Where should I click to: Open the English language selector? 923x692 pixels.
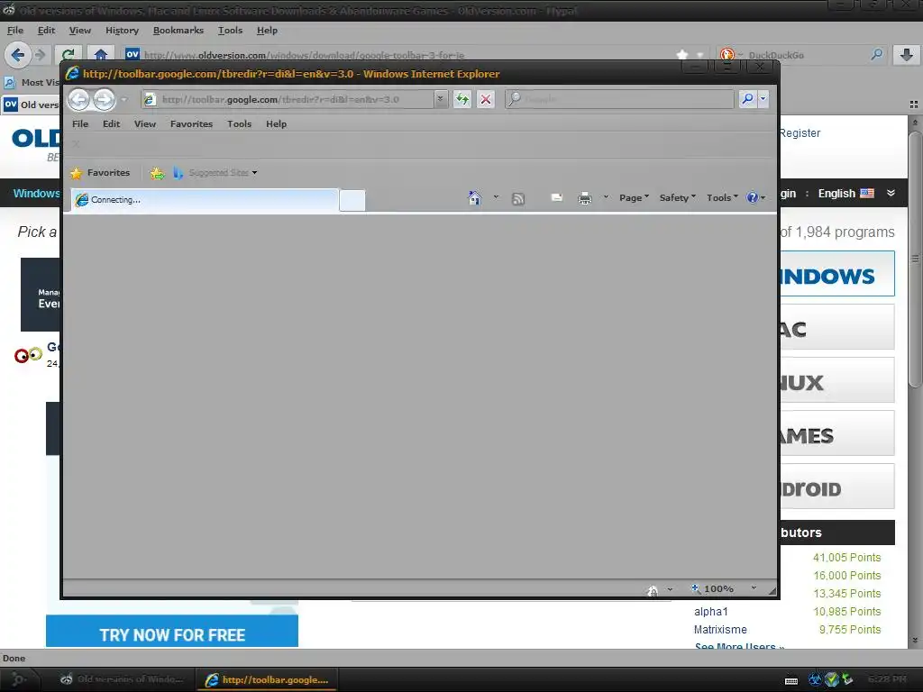tap(845, 194)
